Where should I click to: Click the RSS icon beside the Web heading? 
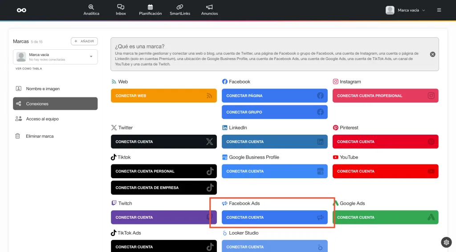[x=114, y=82]
